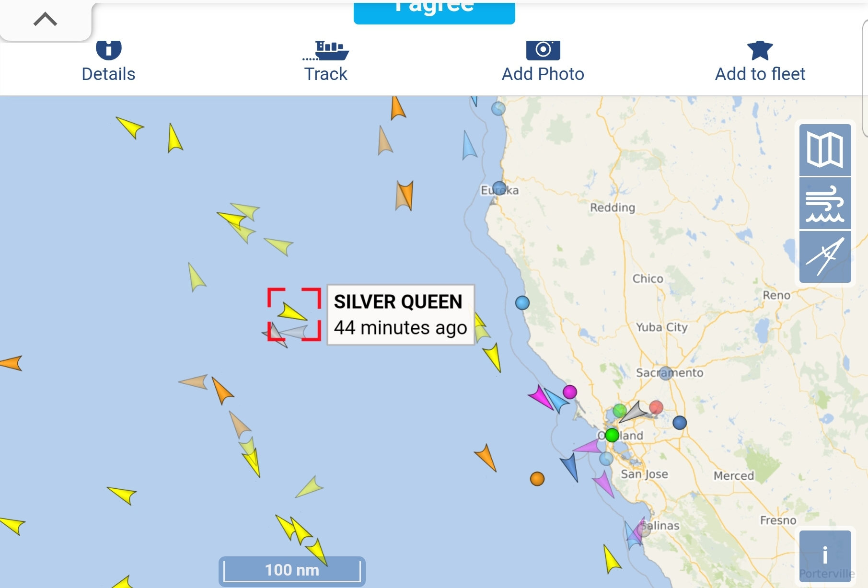Click the 100 nm scale bar
Screen dimensions: 868x588
click(x=292, y=570)
